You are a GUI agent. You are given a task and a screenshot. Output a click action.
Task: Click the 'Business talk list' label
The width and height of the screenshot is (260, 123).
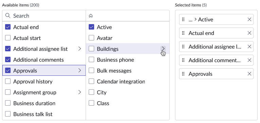coord(33,114)
